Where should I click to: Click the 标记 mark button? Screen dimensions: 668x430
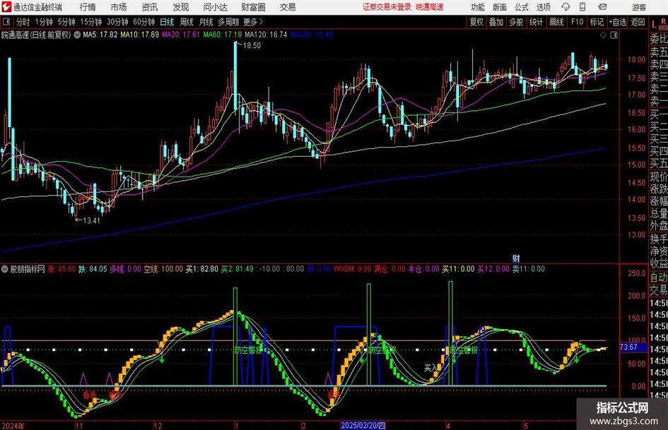click(597, 22)
